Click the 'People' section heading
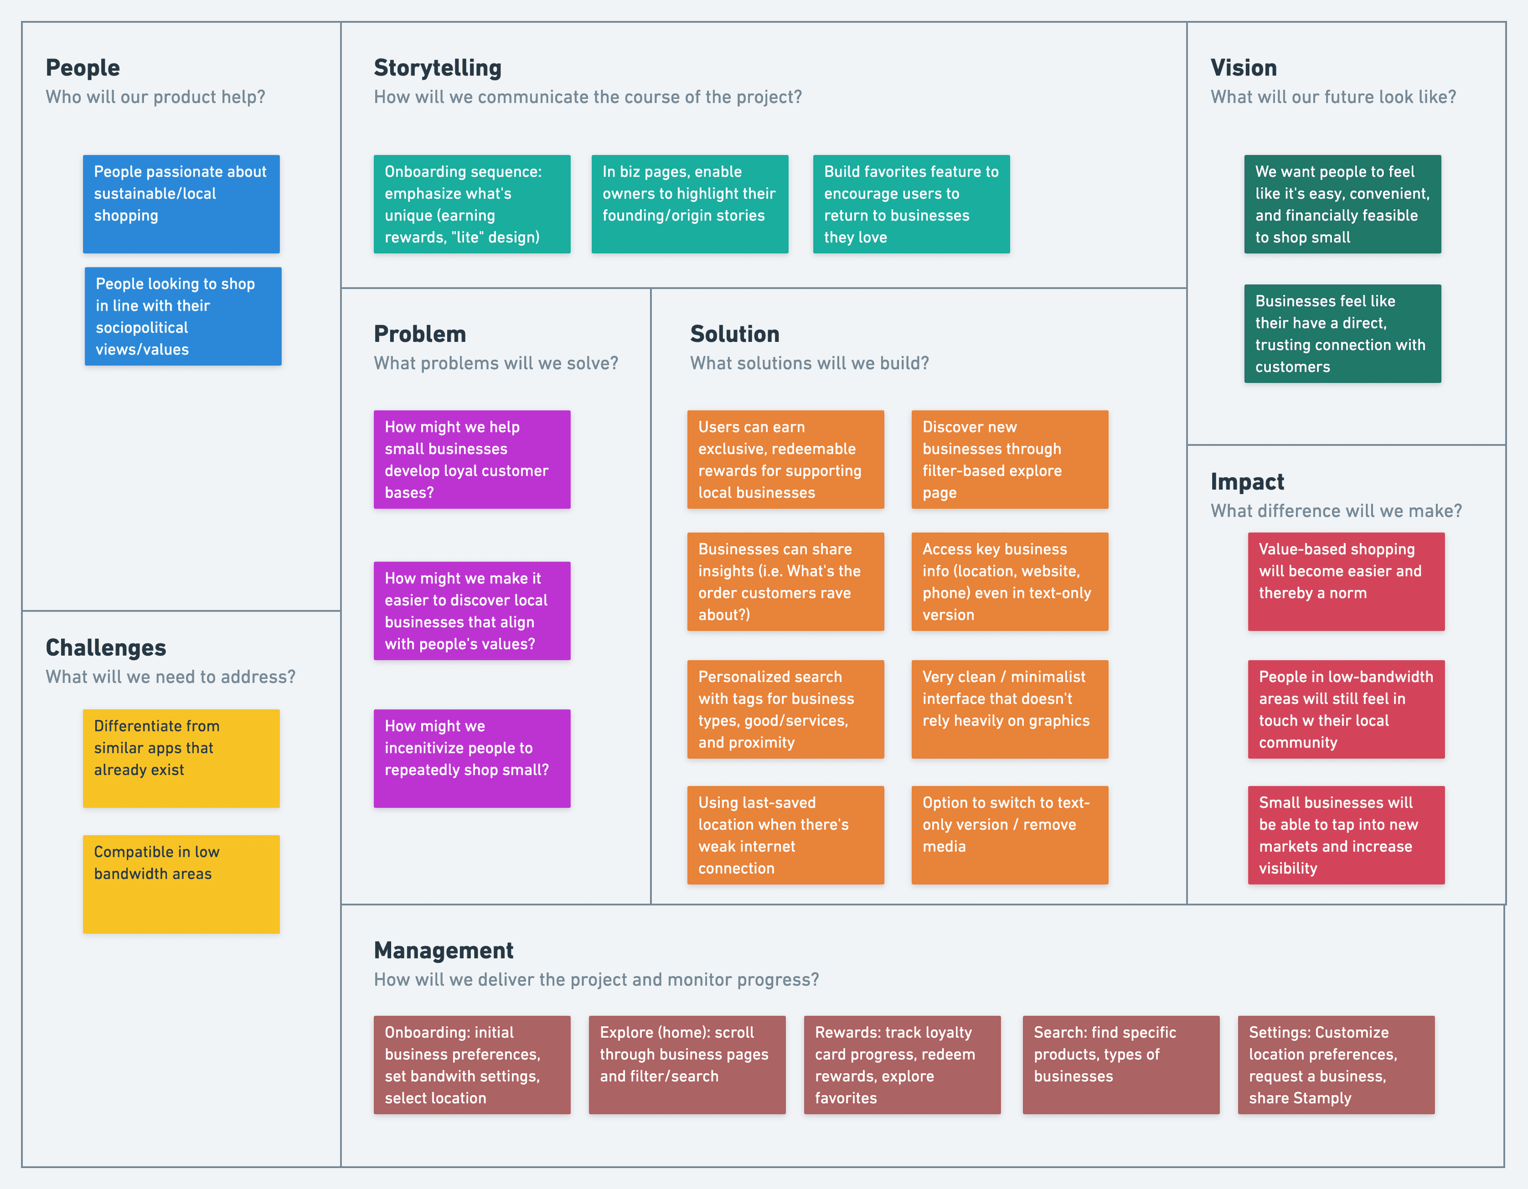The height and width of the screenshot is (1189, 1528). (x=83, y=68)
